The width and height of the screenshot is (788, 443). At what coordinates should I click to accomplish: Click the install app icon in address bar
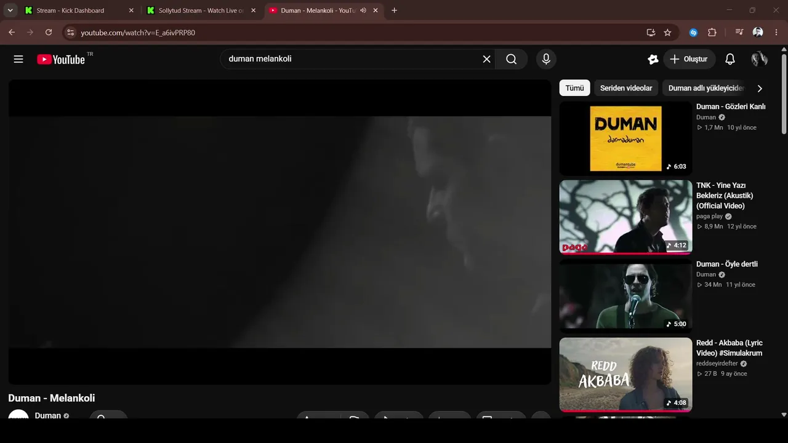[651, 33]
